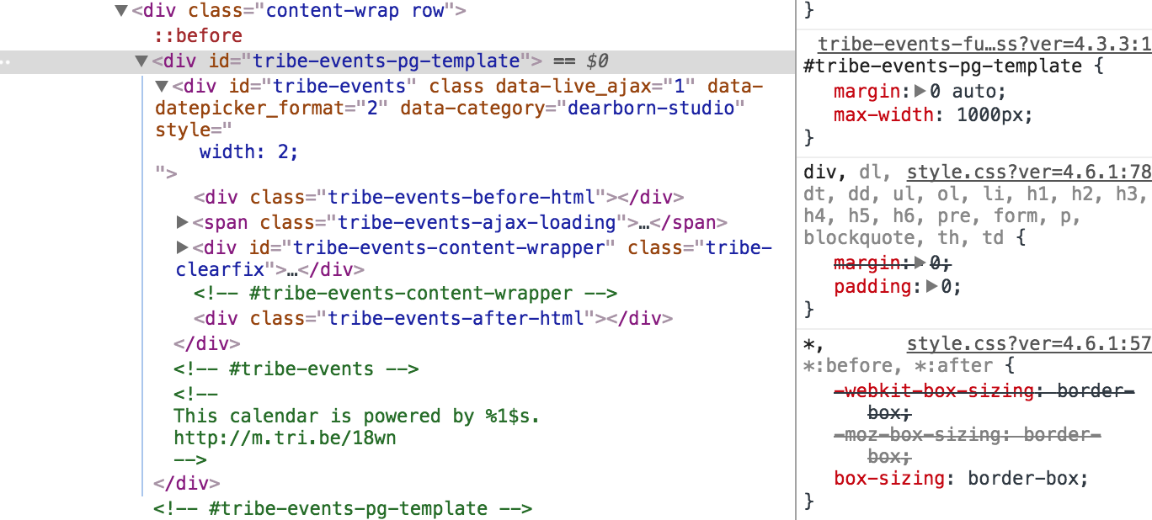
Task: Collapse the tribe-events-pg-template div node
Action: (x=141, y=61)
